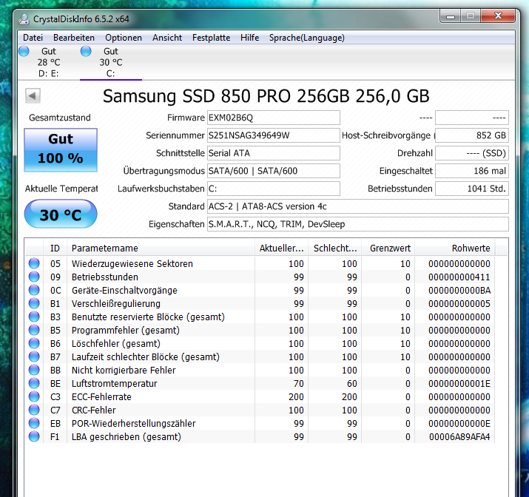Click the Grenzwert column header
The height and width of the screenshot is (497, 529).
[x=388, y=248]
